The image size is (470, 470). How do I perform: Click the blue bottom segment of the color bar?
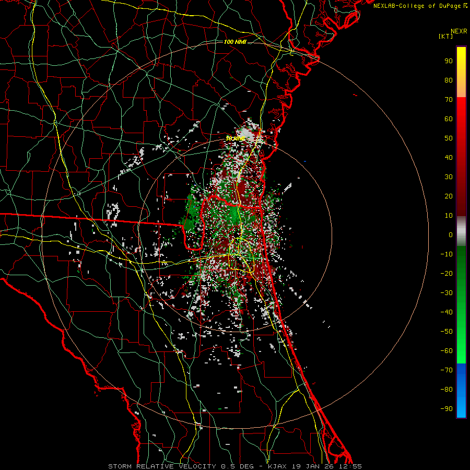(x=461, y=391)
